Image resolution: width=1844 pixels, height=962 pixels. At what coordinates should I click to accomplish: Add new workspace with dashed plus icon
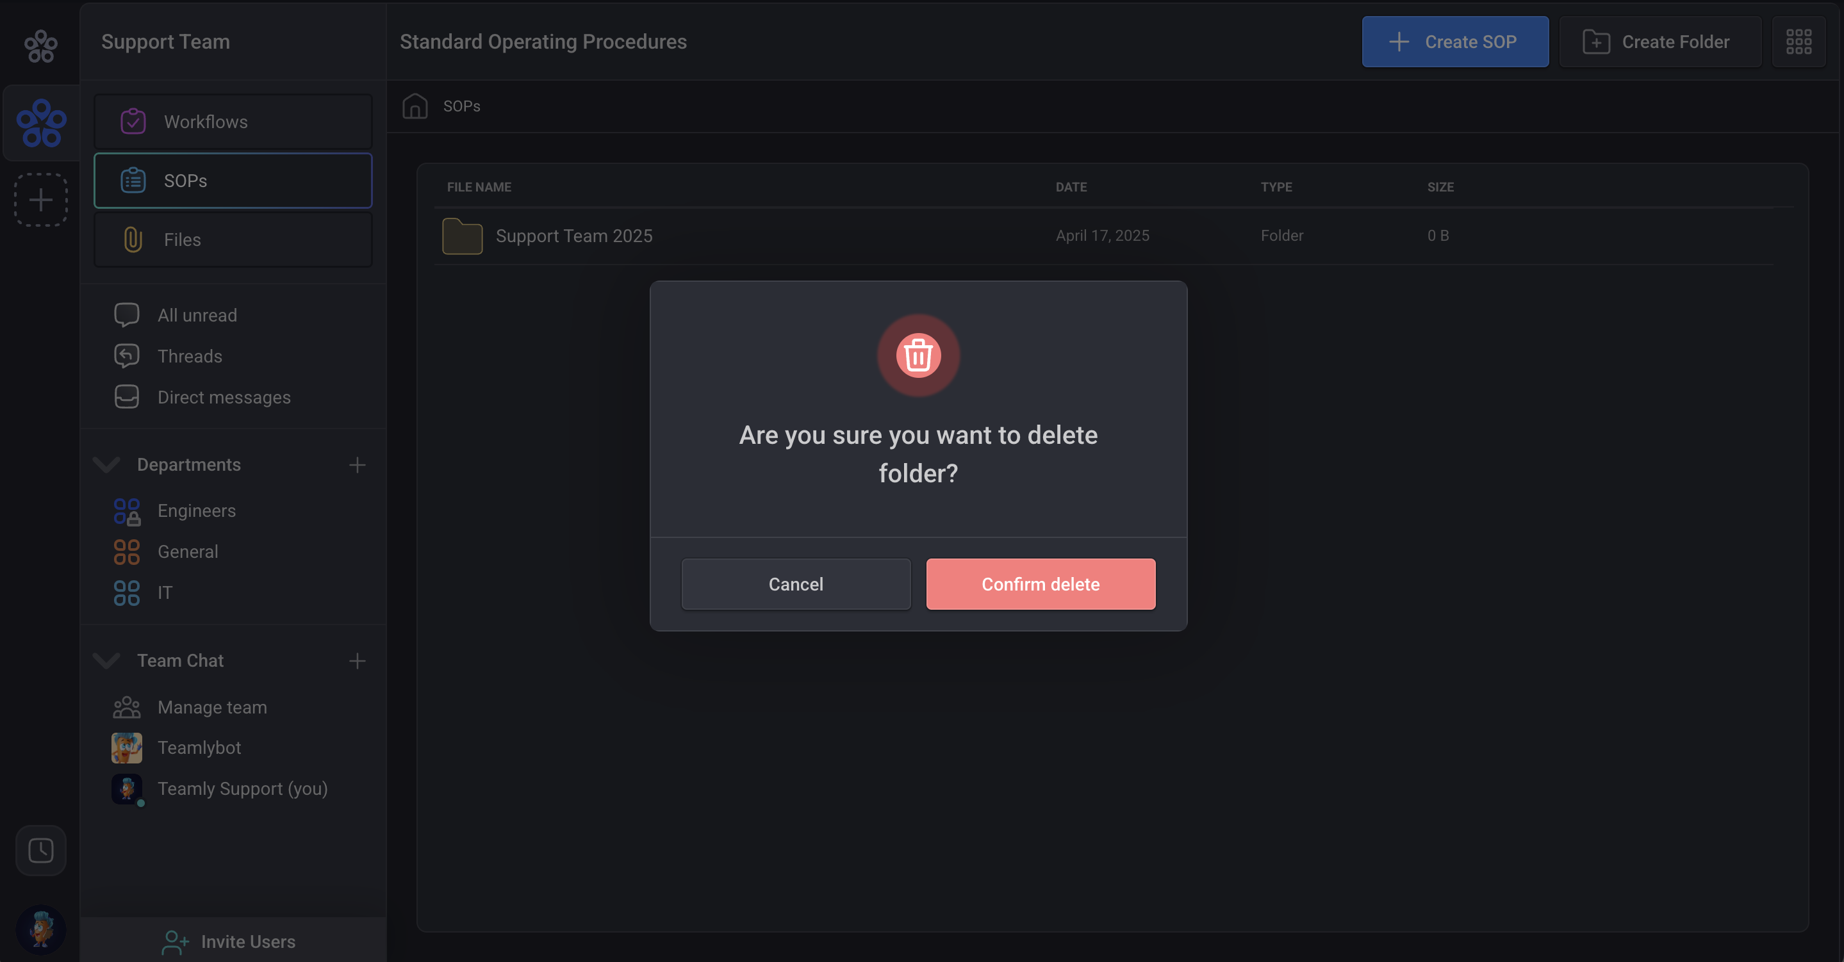(x=41, y=200)
